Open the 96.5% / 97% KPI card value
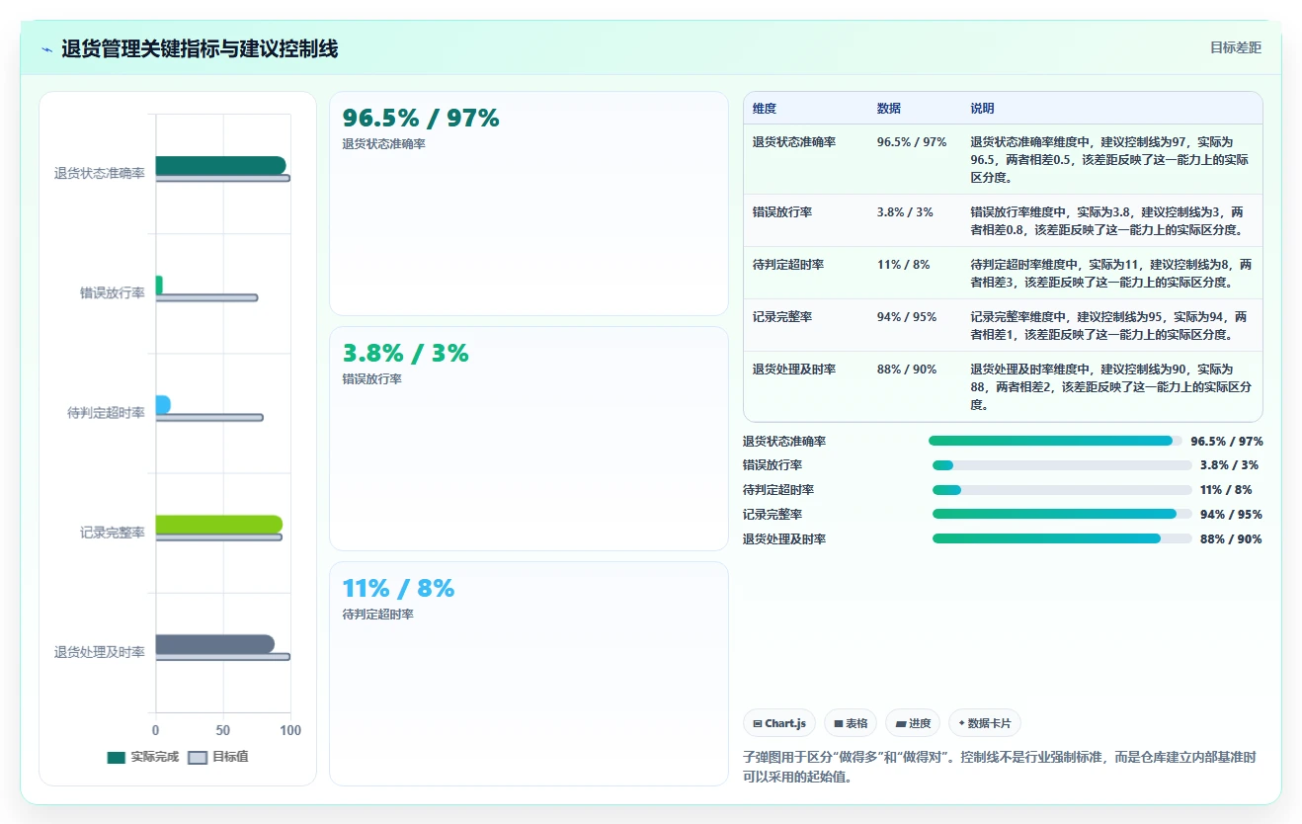This screenshot has height=824, width=1302. coord(421,119)
